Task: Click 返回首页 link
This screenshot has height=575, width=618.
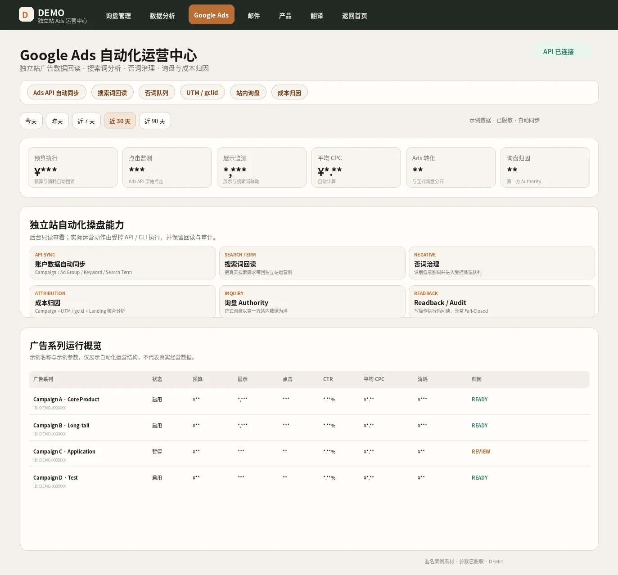Action: (355, 16)
